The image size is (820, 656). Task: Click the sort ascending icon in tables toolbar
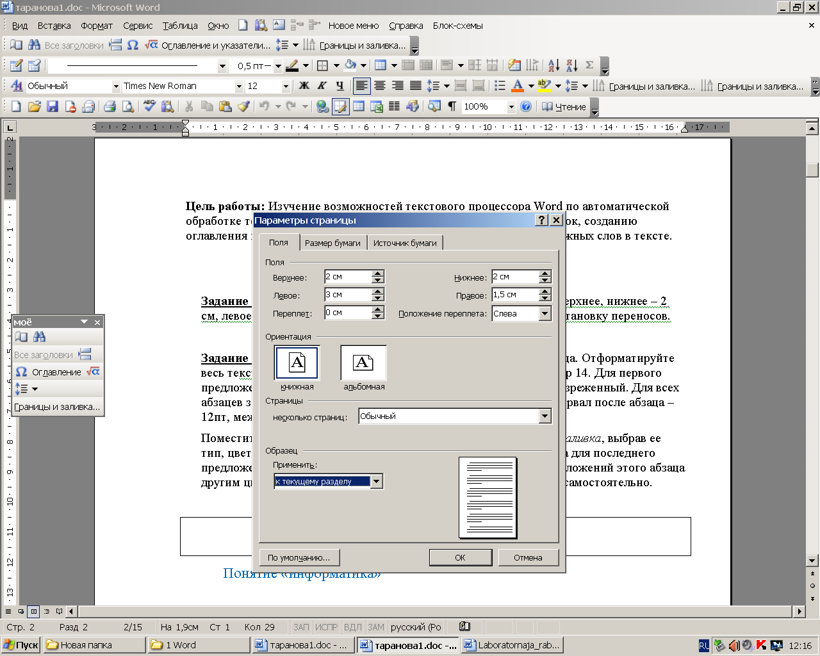point(554,65)
